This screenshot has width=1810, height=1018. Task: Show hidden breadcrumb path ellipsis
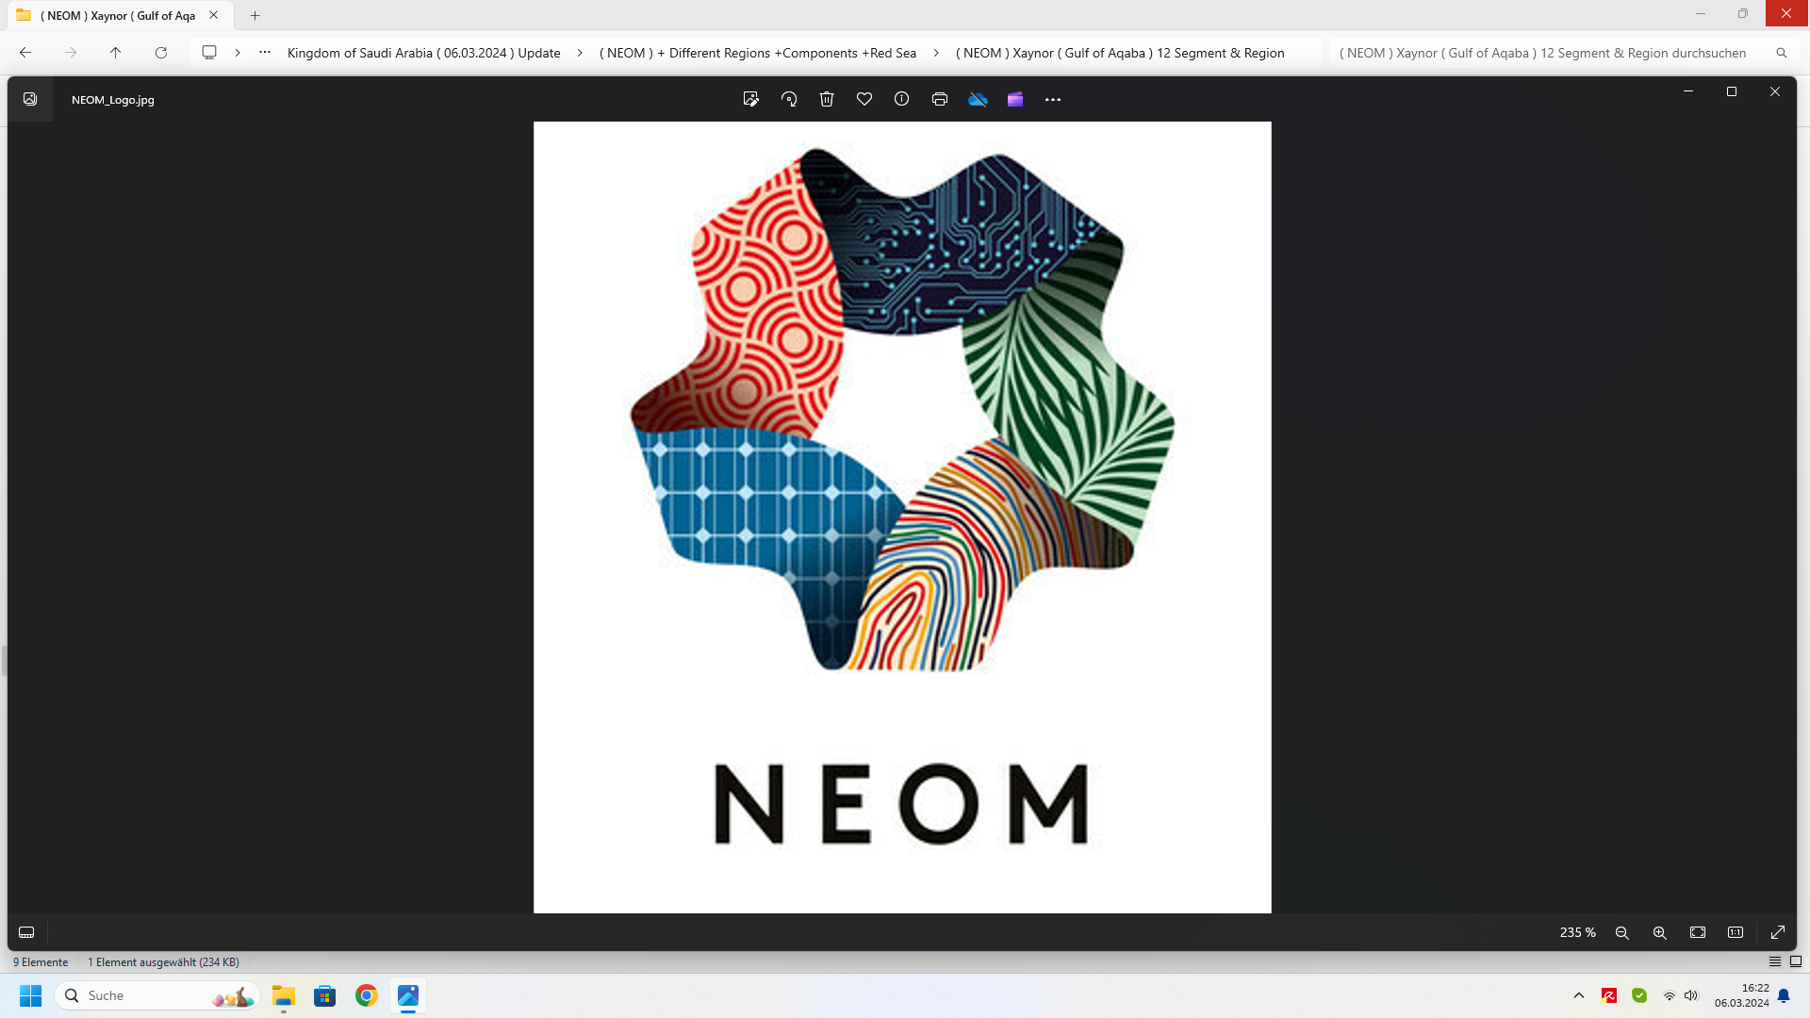click(265, 53)
